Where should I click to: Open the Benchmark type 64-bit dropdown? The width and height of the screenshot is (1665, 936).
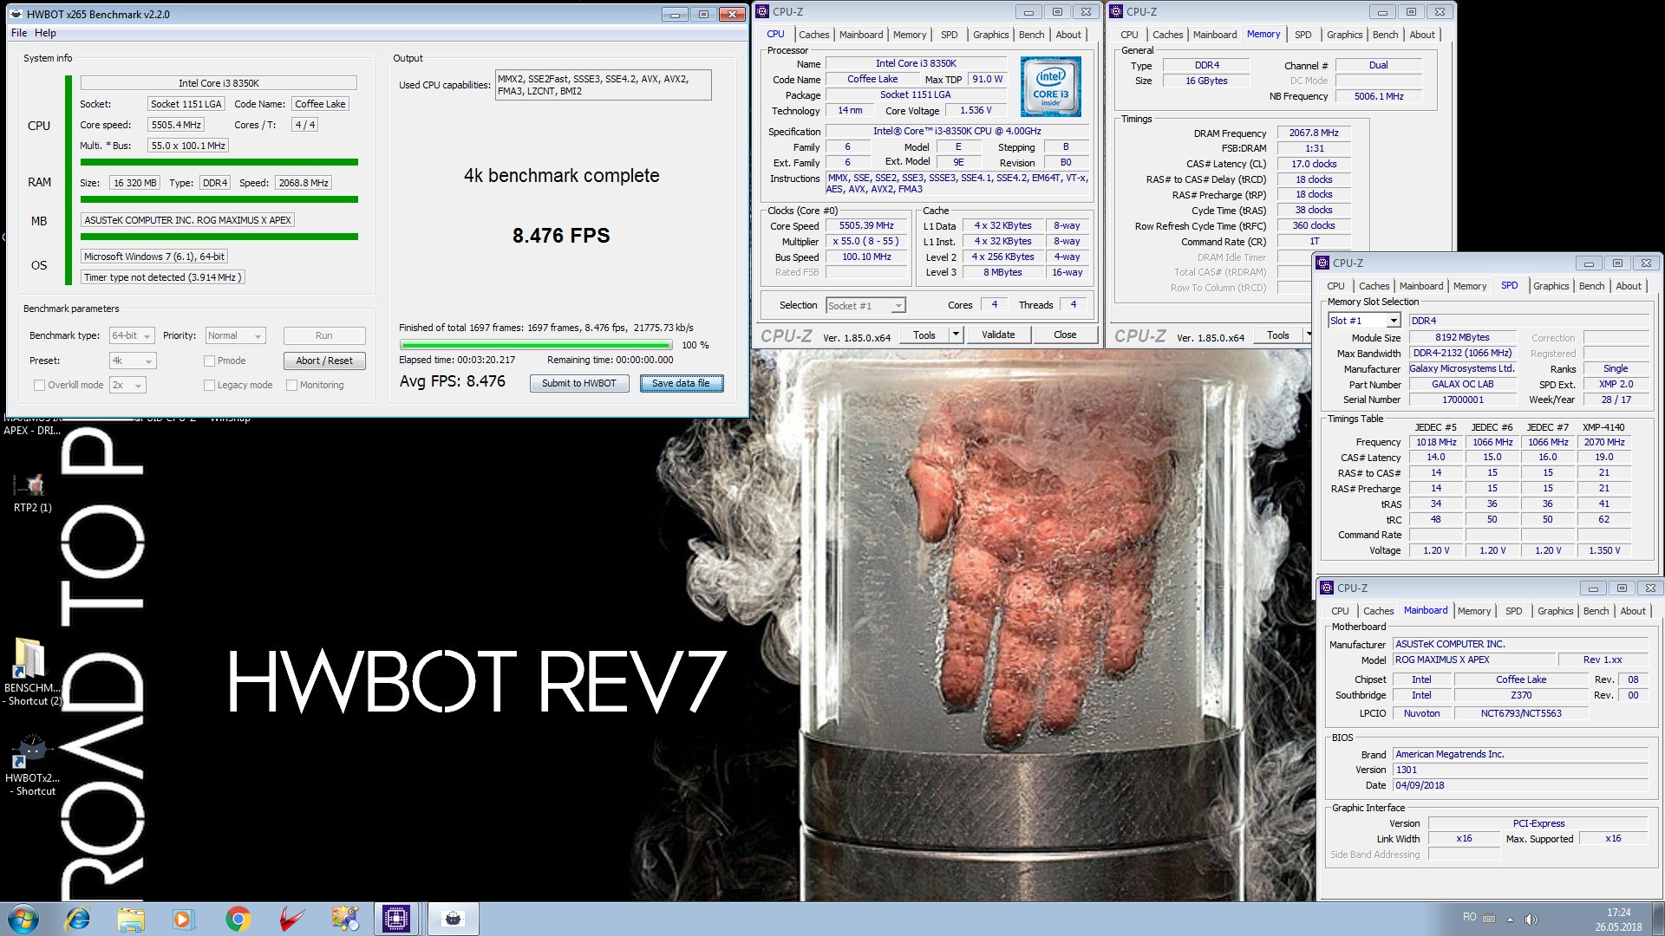[x=132, y=335]
